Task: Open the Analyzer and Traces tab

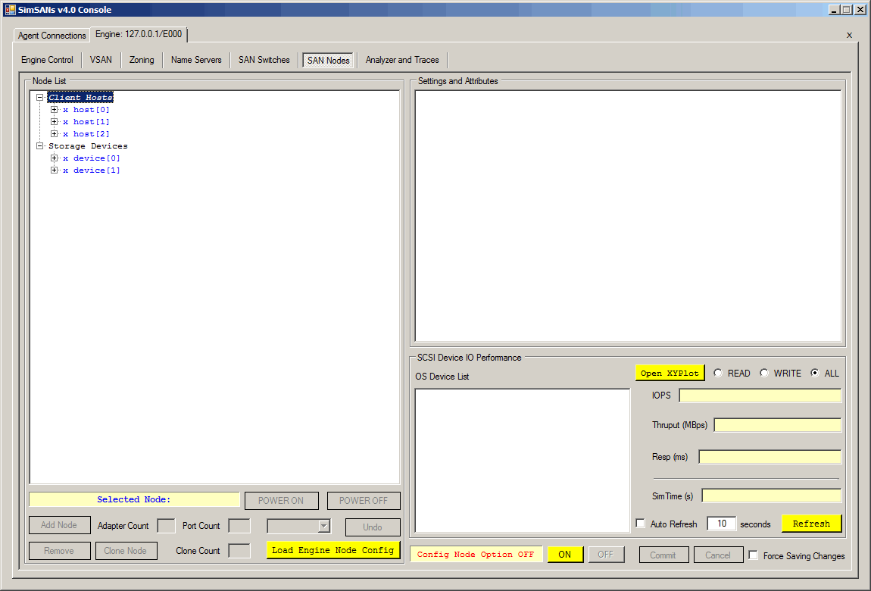Action: pos(402,60)
